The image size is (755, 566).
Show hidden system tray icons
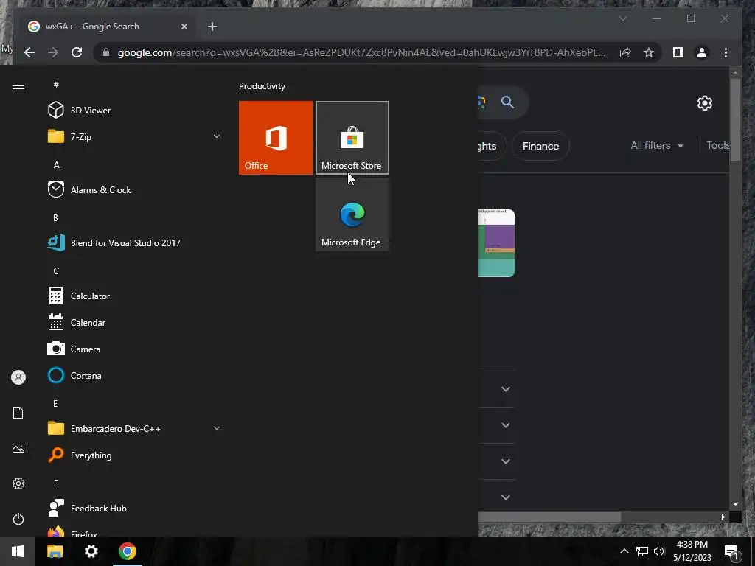pyautogui.click(x=624, y=551)
